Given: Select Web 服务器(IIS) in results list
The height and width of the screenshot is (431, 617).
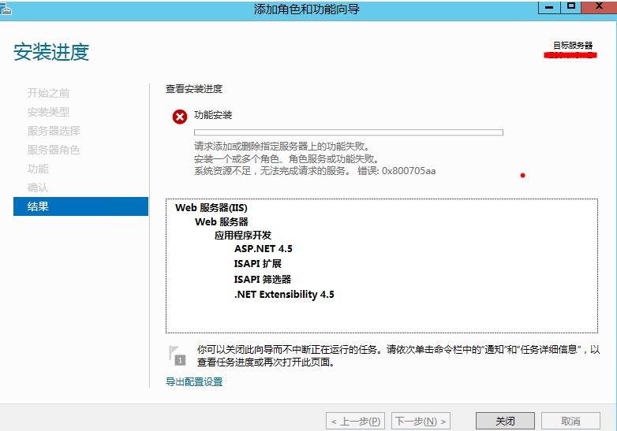Looking at the screenshot, I should 205,208.
